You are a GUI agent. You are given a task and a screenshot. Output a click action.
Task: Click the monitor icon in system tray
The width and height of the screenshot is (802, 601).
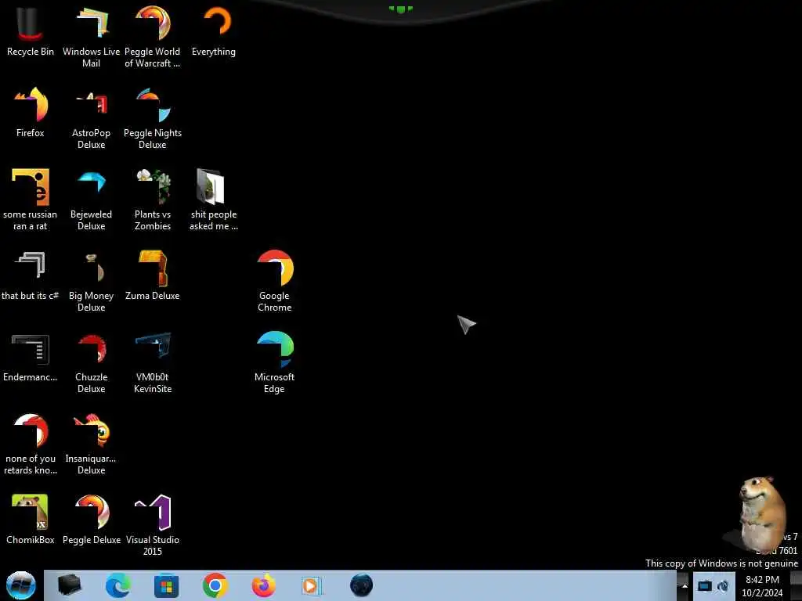tap(705, 585)
